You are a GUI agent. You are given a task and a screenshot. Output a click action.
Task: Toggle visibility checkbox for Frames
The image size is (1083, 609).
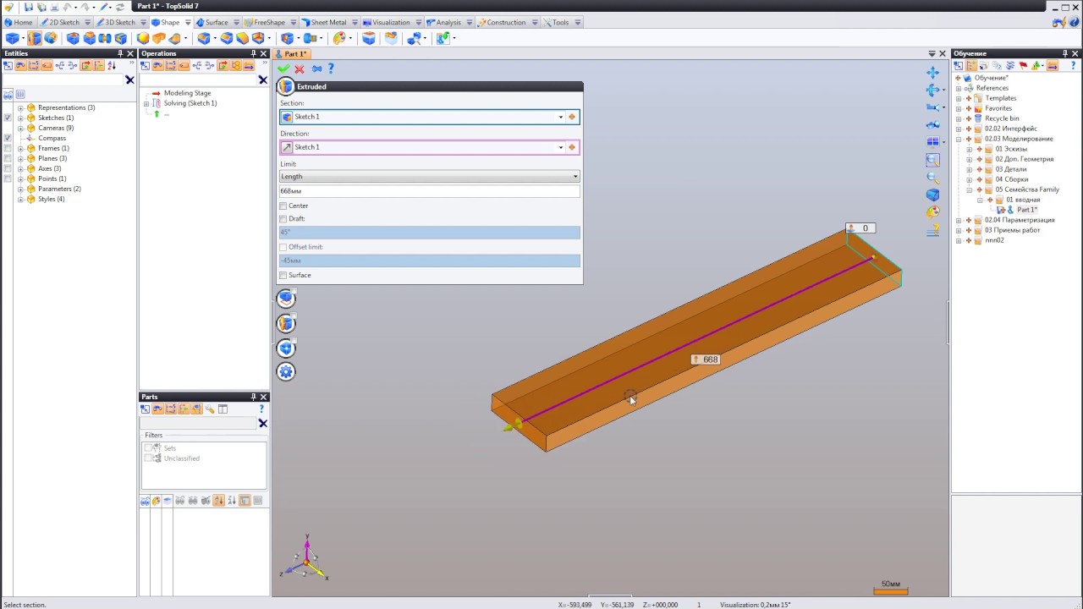[8, 148]
